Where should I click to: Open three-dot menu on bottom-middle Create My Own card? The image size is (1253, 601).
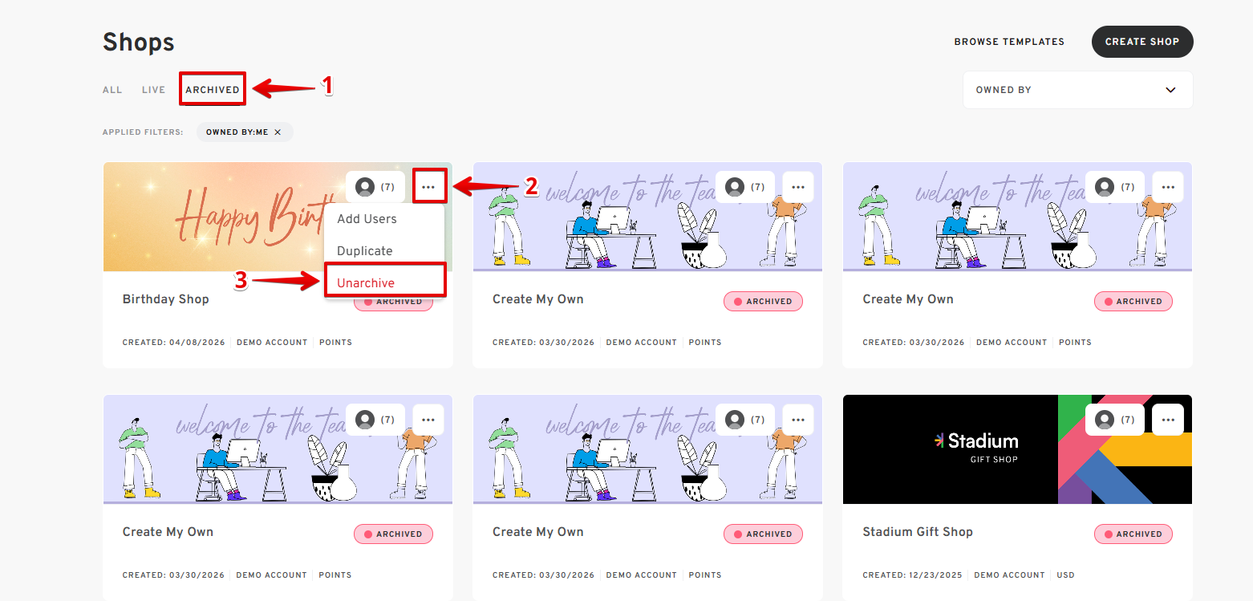(x=797, y=420)
